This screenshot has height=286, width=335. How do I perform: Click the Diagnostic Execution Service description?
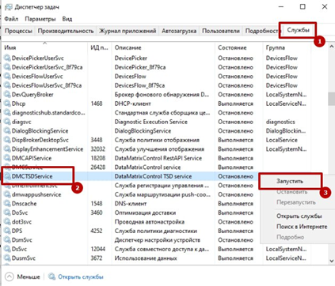pos(150,122)
